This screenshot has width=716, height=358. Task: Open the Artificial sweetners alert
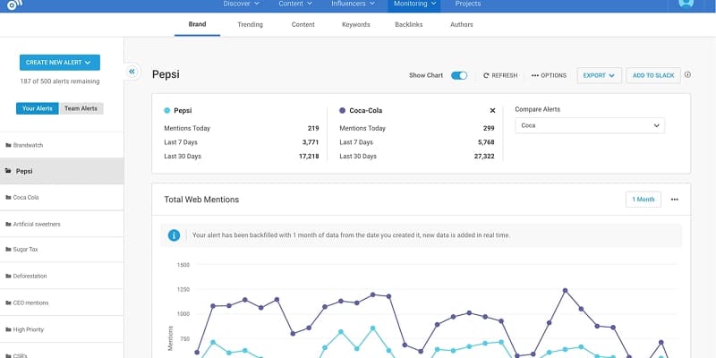[x=62, y=225]
